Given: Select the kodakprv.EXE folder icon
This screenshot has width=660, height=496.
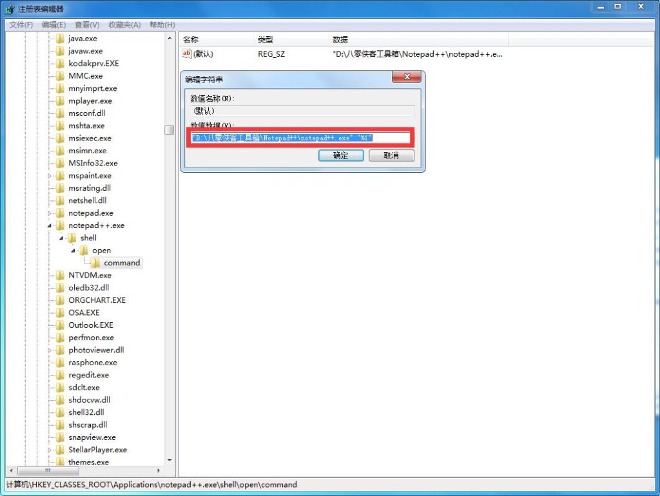Looking at the screenshot, I should (x=60, y=63).
